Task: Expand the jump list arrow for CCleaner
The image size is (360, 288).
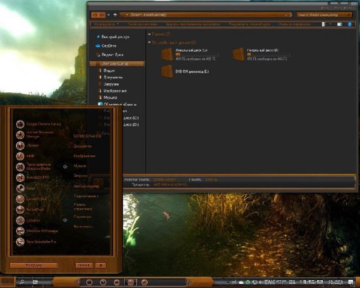Action: point(65,220)
